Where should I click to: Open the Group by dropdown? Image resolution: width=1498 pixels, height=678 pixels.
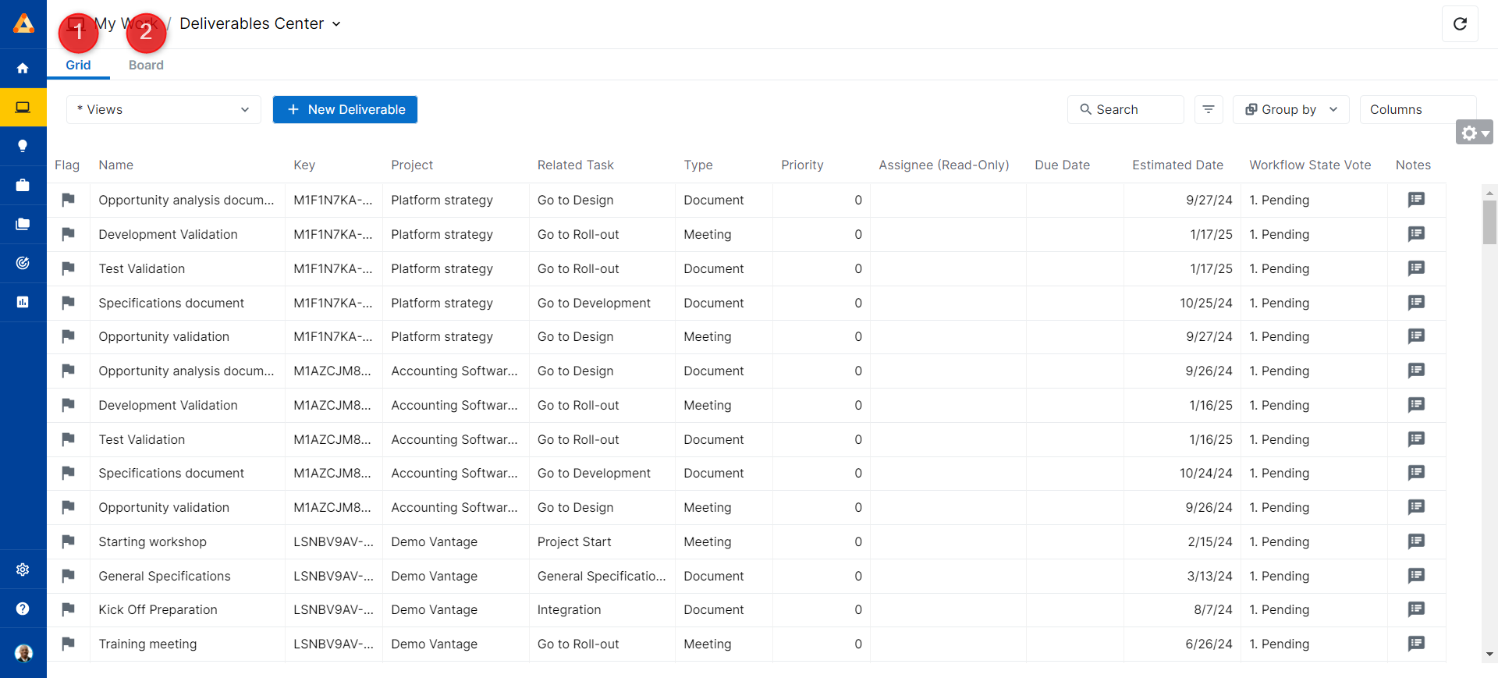[1291, 110]
